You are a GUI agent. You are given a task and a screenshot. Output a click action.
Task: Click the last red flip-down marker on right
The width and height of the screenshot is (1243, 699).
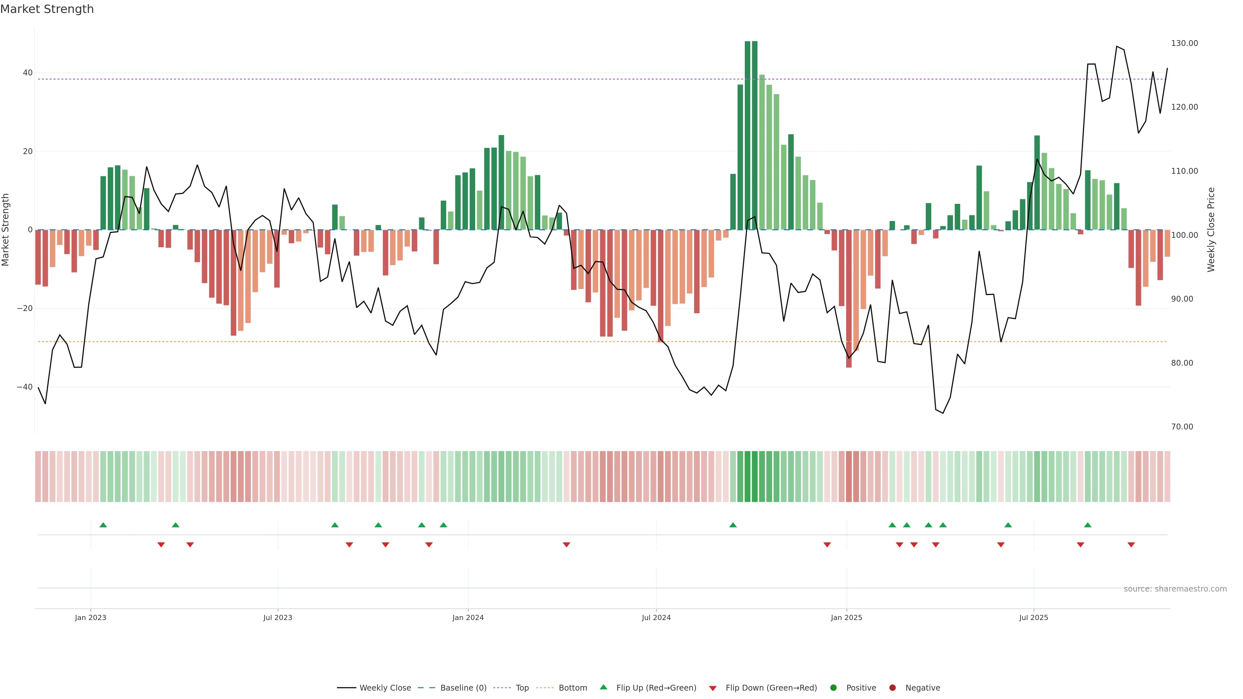pyautogui.click(x=1131, y=545)
